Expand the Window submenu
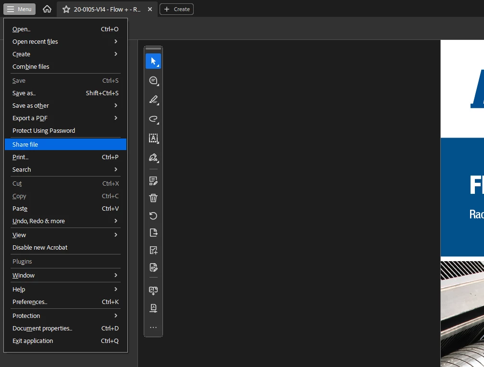Viewport: 484px width, 367px height. coord(65,275)
